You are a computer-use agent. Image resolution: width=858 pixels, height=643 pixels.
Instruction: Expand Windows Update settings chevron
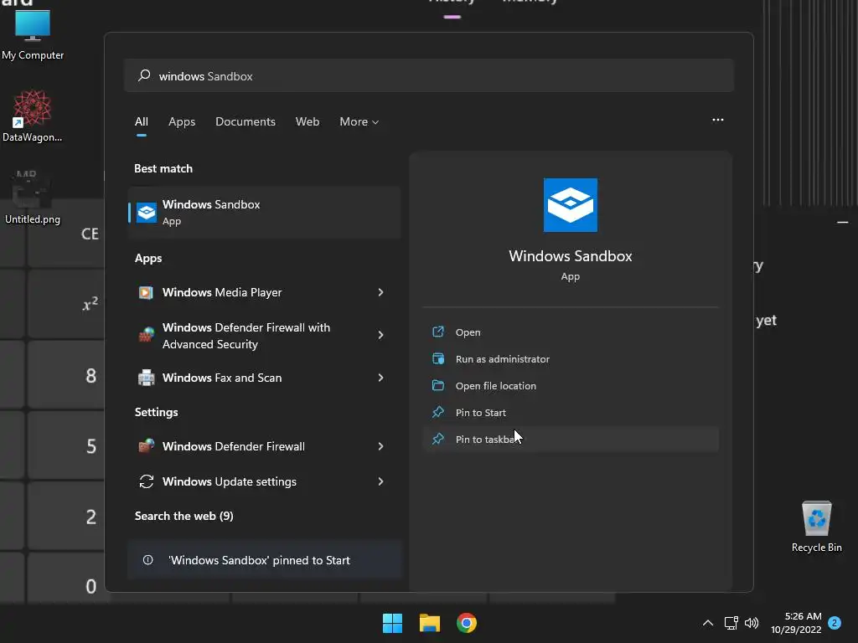[381, 481]
